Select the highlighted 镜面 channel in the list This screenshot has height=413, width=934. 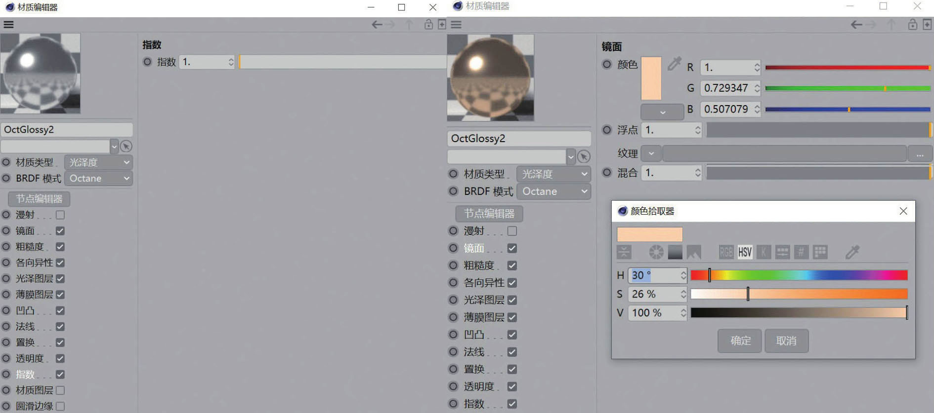tap(473, 248)
